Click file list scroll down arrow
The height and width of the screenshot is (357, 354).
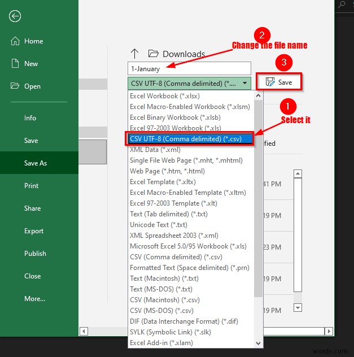pyautogui.click(x=298, y=308)
